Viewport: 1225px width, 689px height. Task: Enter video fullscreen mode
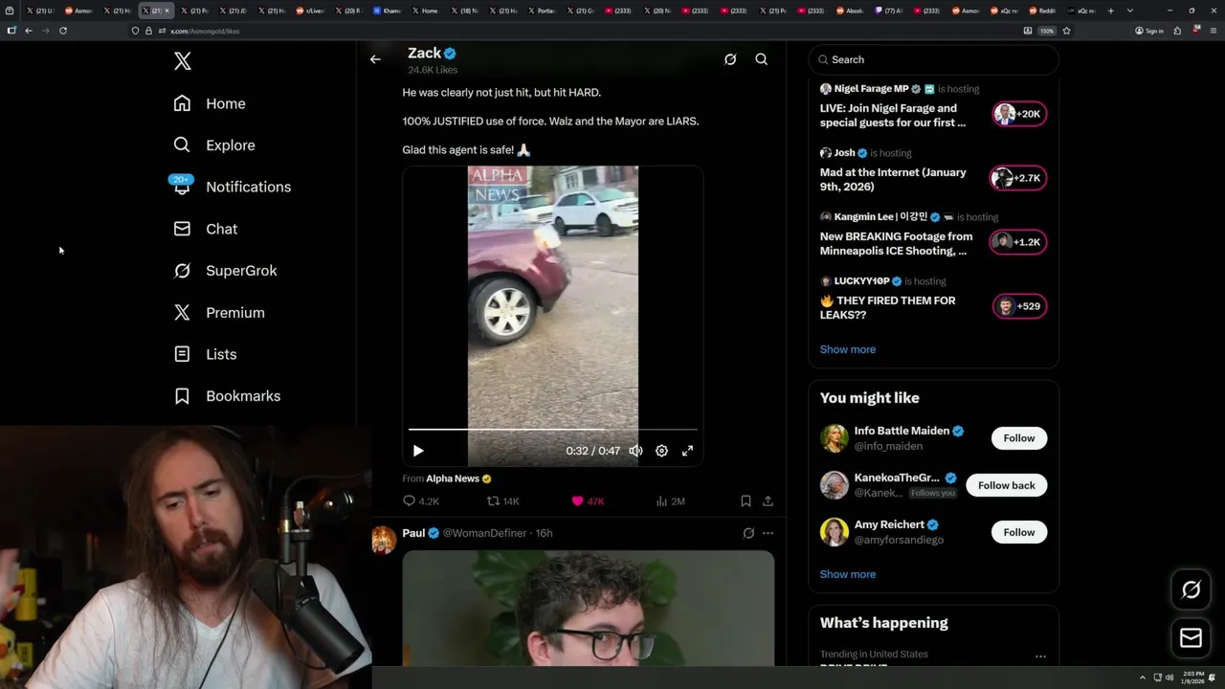point(687,451)
